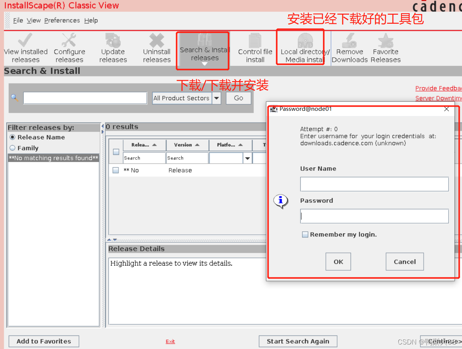Open Favorite Releases
462x349 pixels.
point(385,48)
